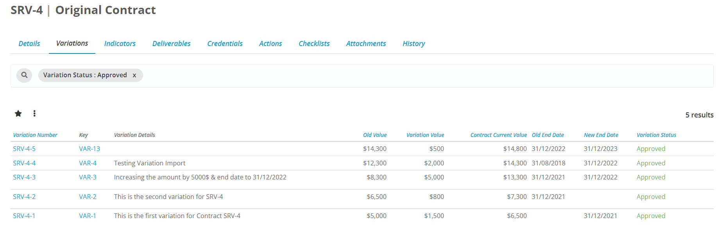Viewport: 725px width, 229px height.
Task: Open the Indicators tab
Action: tap(120, 44)
